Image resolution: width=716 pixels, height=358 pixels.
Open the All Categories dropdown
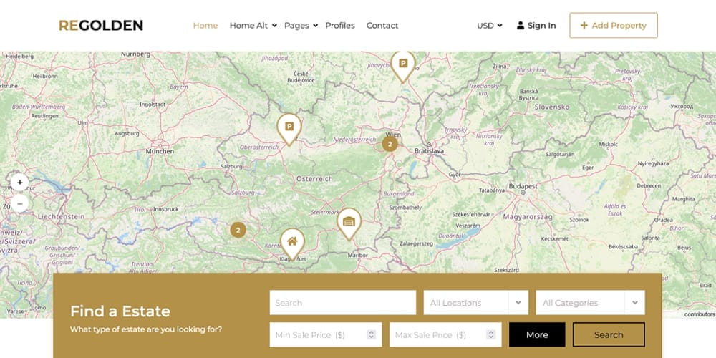coord(590,303)
